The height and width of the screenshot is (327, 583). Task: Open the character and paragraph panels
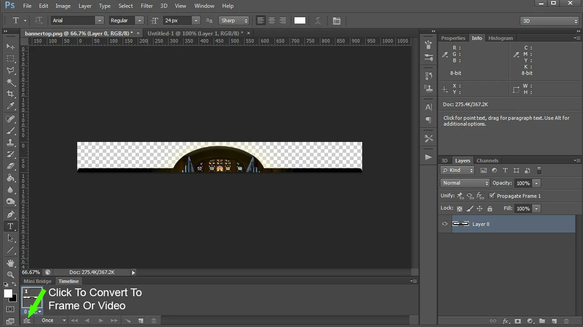(x=336, y=20)
